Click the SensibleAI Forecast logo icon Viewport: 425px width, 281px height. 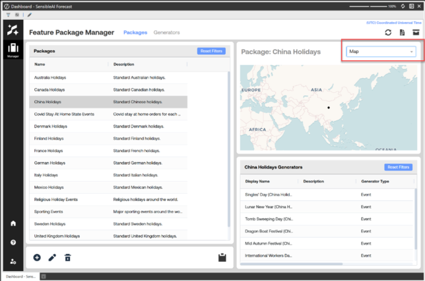13,30
